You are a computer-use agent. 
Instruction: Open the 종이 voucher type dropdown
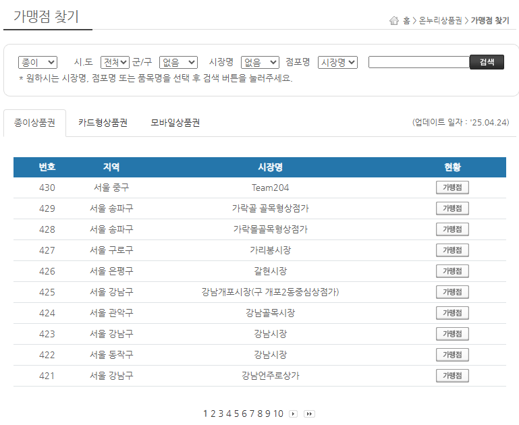pyautogui.click(x=38, y=62)
